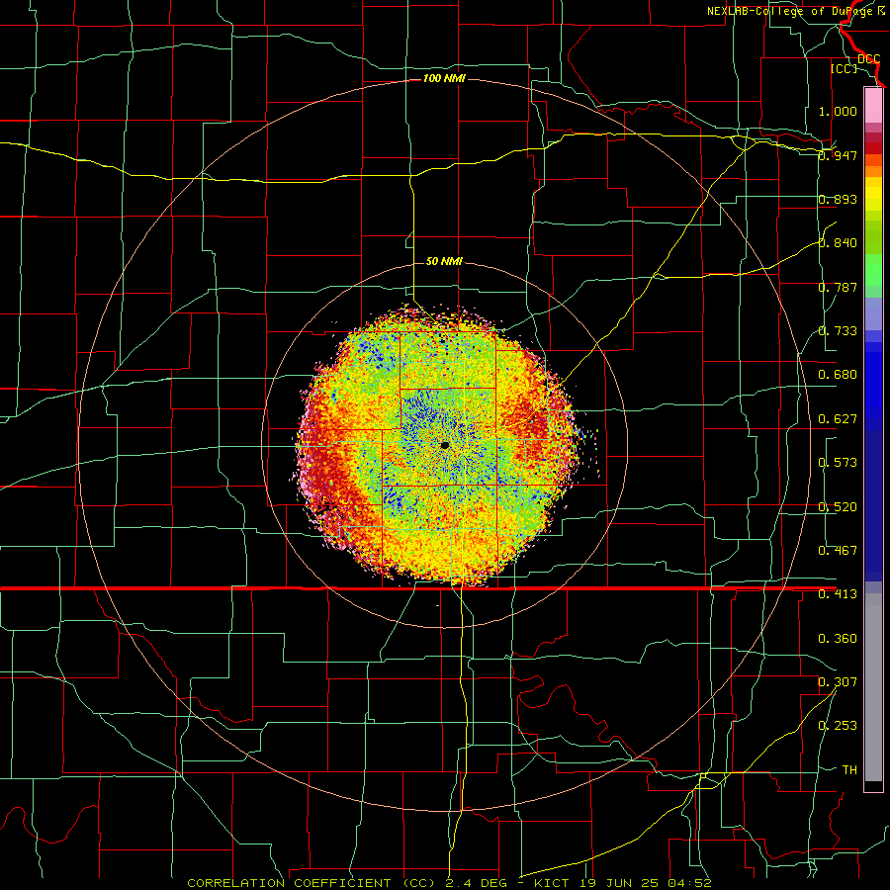The image size is (890, 890).
Task: Click the [CC] label above the color bar
Action: [x=844, y=68]
